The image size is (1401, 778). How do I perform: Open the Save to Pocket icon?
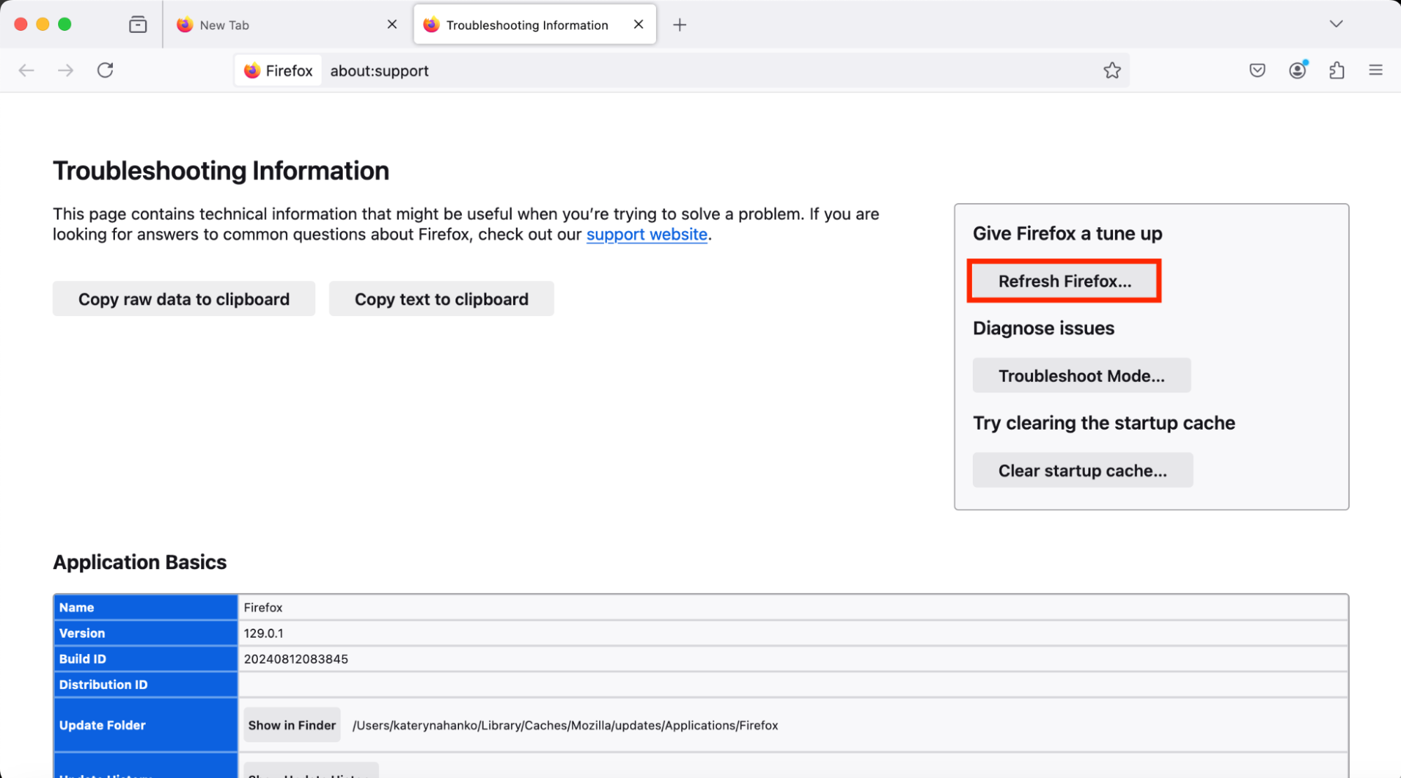click(1257, 70)
